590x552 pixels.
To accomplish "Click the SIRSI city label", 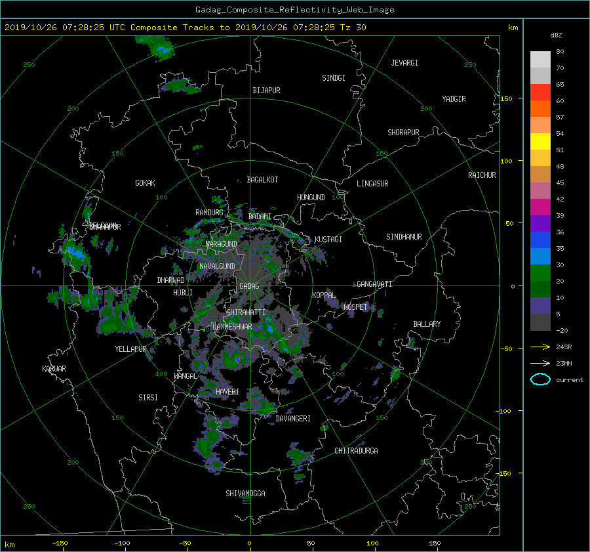I will 148,398.
